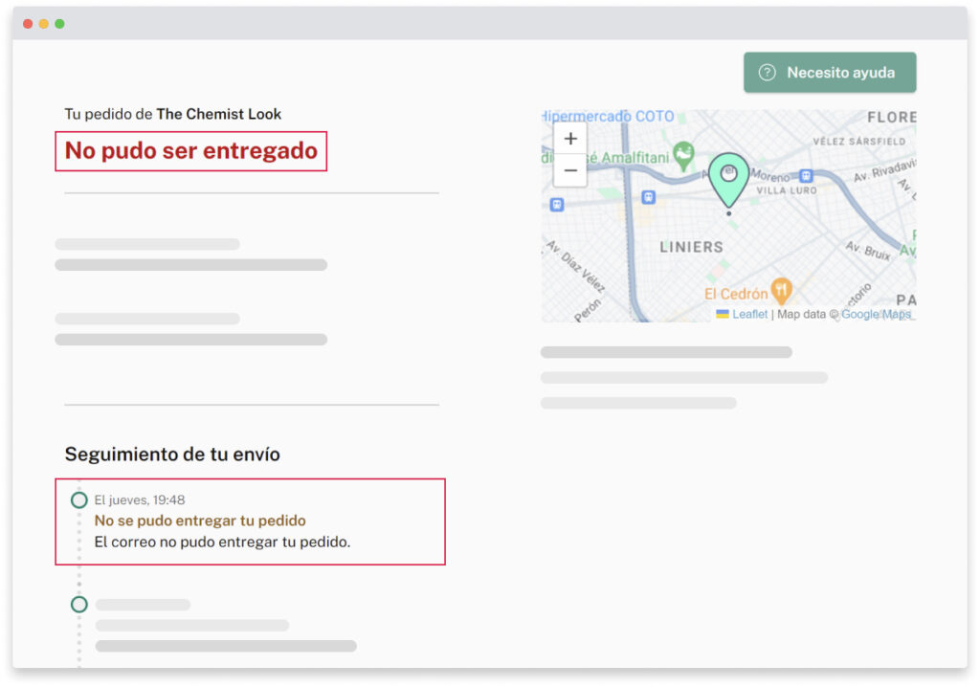This screenshot has width=980, height=687.
Task: Click the LINIERS neighborhood label on map
Action: point(691,247)
